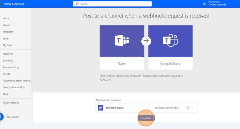Click the magnifier icon in the search box
Viewport: 240px width, 129px height.
77,4
